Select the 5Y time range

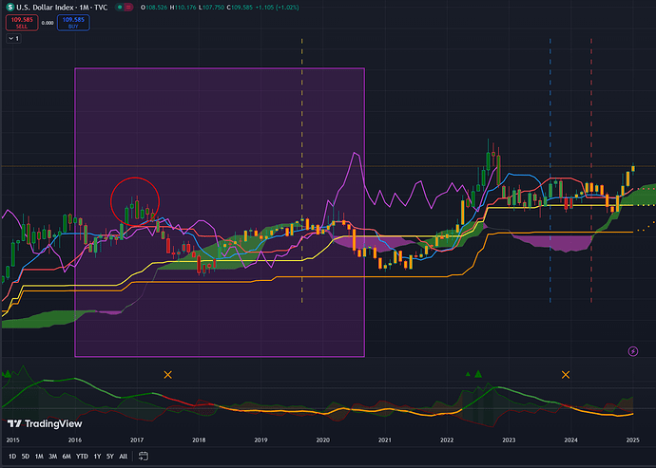[x=110, y=457]
